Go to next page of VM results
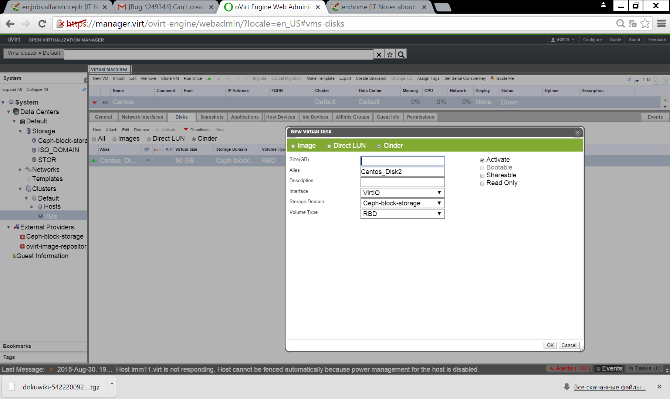Screen dimensions: 670x399 tap(664, 81)
